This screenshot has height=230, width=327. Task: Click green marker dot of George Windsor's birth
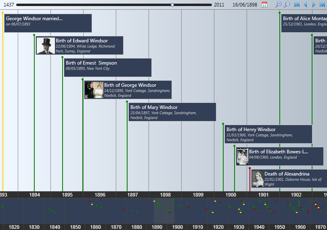(83, 79)
